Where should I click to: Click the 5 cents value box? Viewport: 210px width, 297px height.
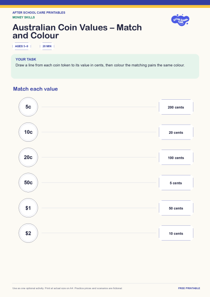[x=176, y=183]
